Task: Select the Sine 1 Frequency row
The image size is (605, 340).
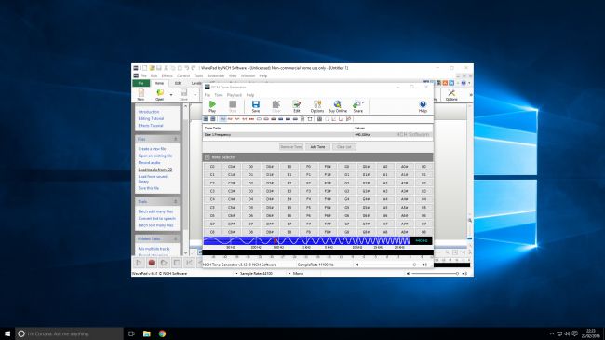Action: point(318,135)
